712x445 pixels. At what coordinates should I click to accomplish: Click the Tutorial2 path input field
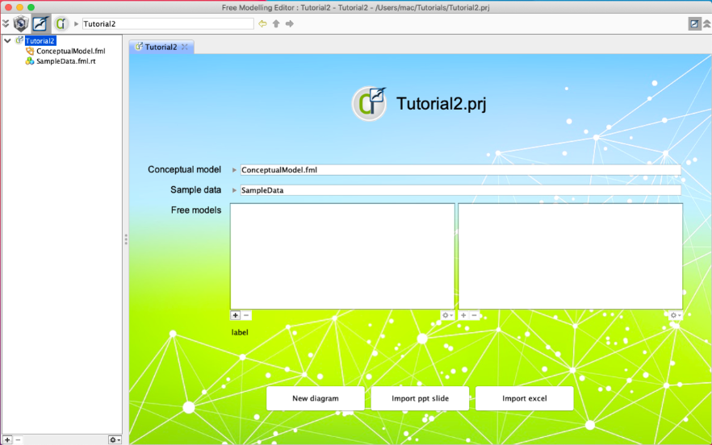point(168,23)
